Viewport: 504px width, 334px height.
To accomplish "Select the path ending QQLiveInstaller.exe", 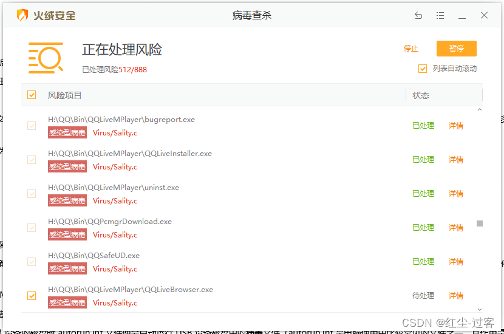I will tap(130, 154).
